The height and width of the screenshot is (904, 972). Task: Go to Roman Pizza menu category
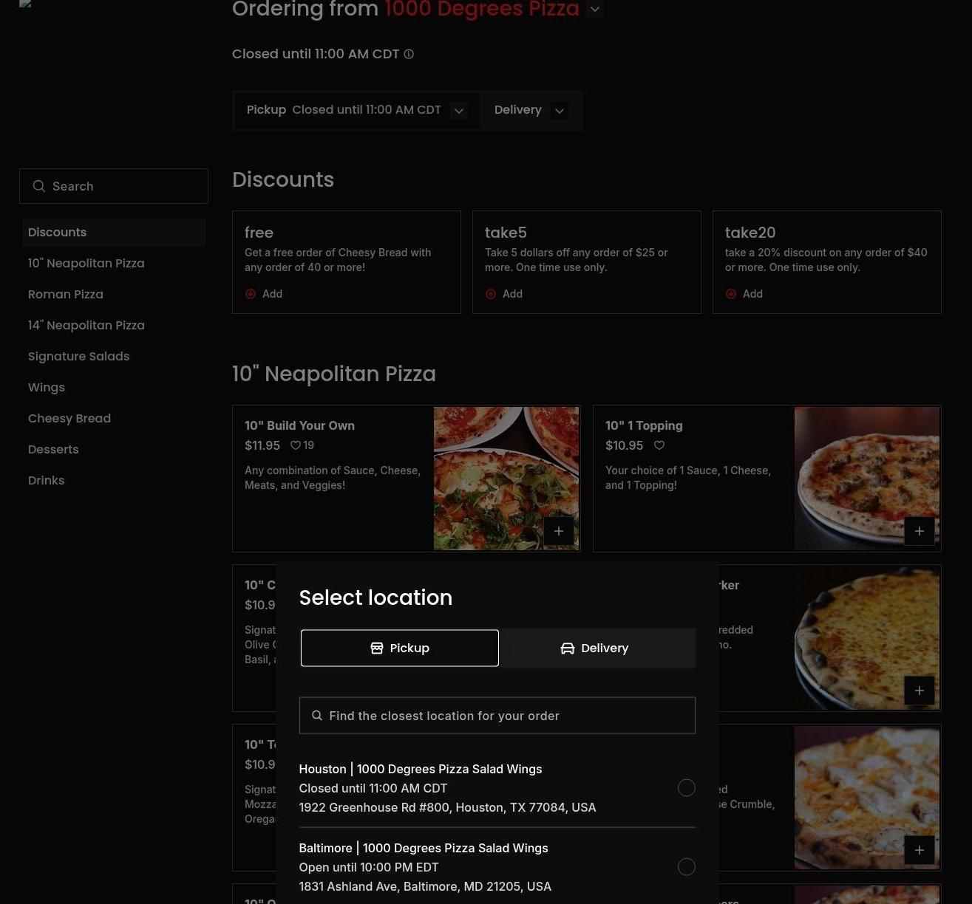click(66, 294)
